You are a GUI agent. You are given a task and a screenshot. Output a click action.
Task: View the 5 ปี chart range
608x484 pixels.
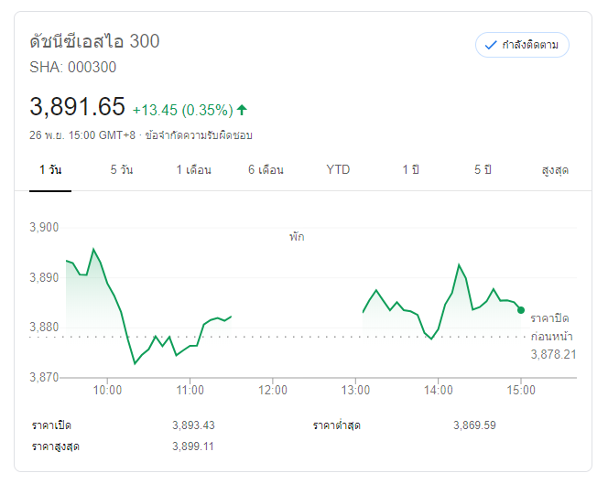click(483, 170)
